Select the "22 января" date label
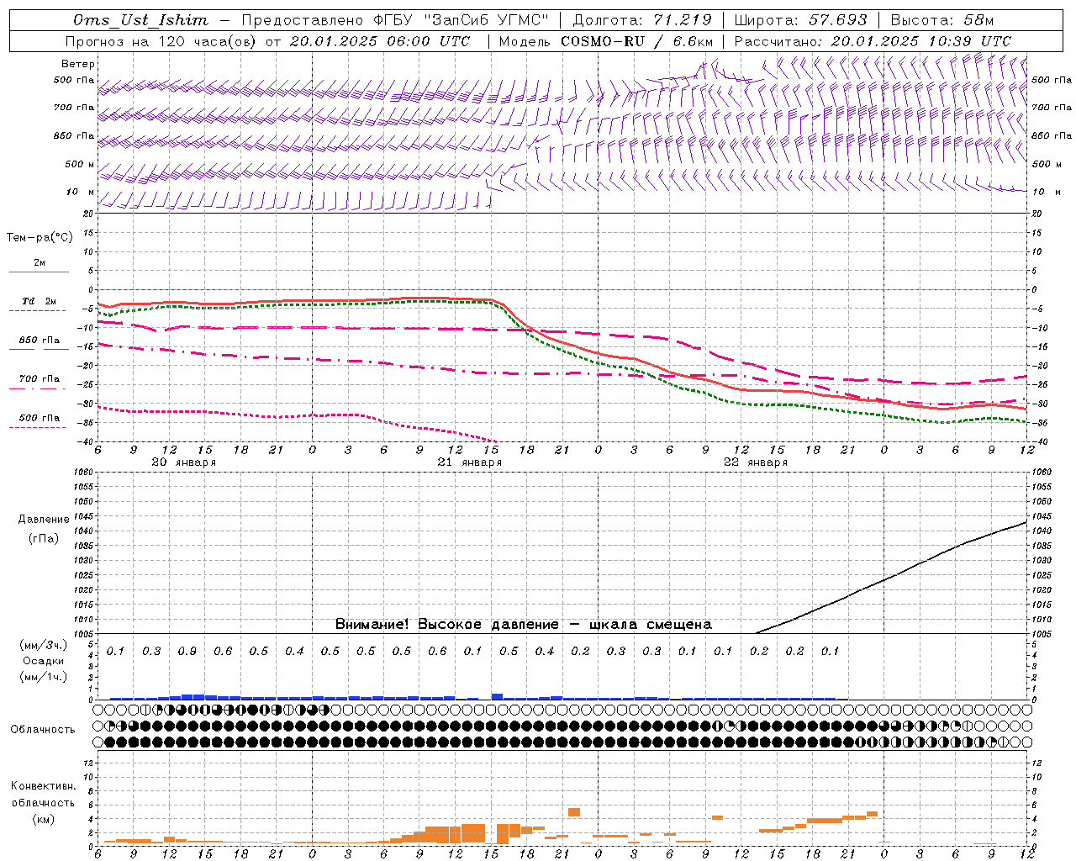The image size is (1076, 861). click(x=755, y=462)
